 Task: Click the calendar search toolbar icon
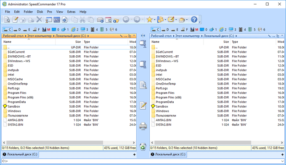click(109, 19)
